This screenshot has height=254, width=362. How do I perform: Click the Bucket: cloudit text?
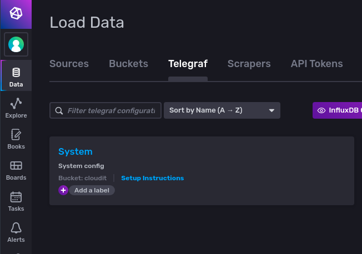tap(82, 178)
